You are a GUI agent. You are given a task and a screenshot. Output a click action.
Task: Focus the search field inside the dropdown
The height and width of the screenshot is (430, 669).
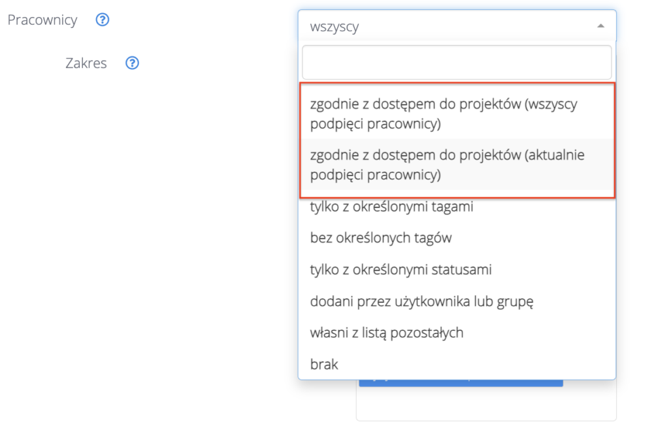[x=457, y=62]
